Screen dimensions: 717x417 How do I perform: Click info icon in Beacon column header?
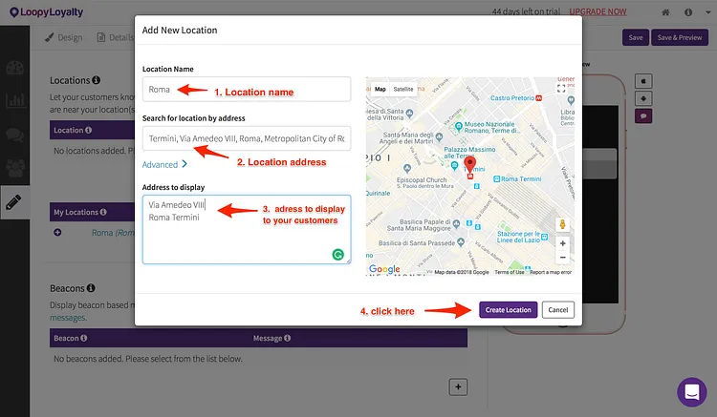tap(83, 338)
